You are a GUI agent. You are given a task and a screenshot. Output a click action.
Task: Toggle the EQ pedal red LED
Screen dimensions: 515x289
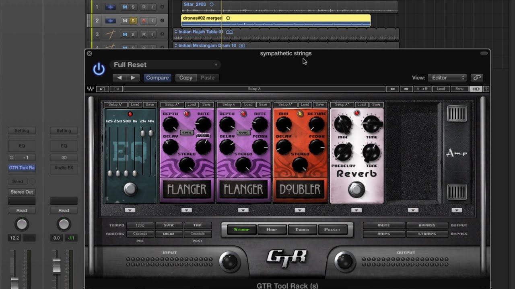pos(130,114)
